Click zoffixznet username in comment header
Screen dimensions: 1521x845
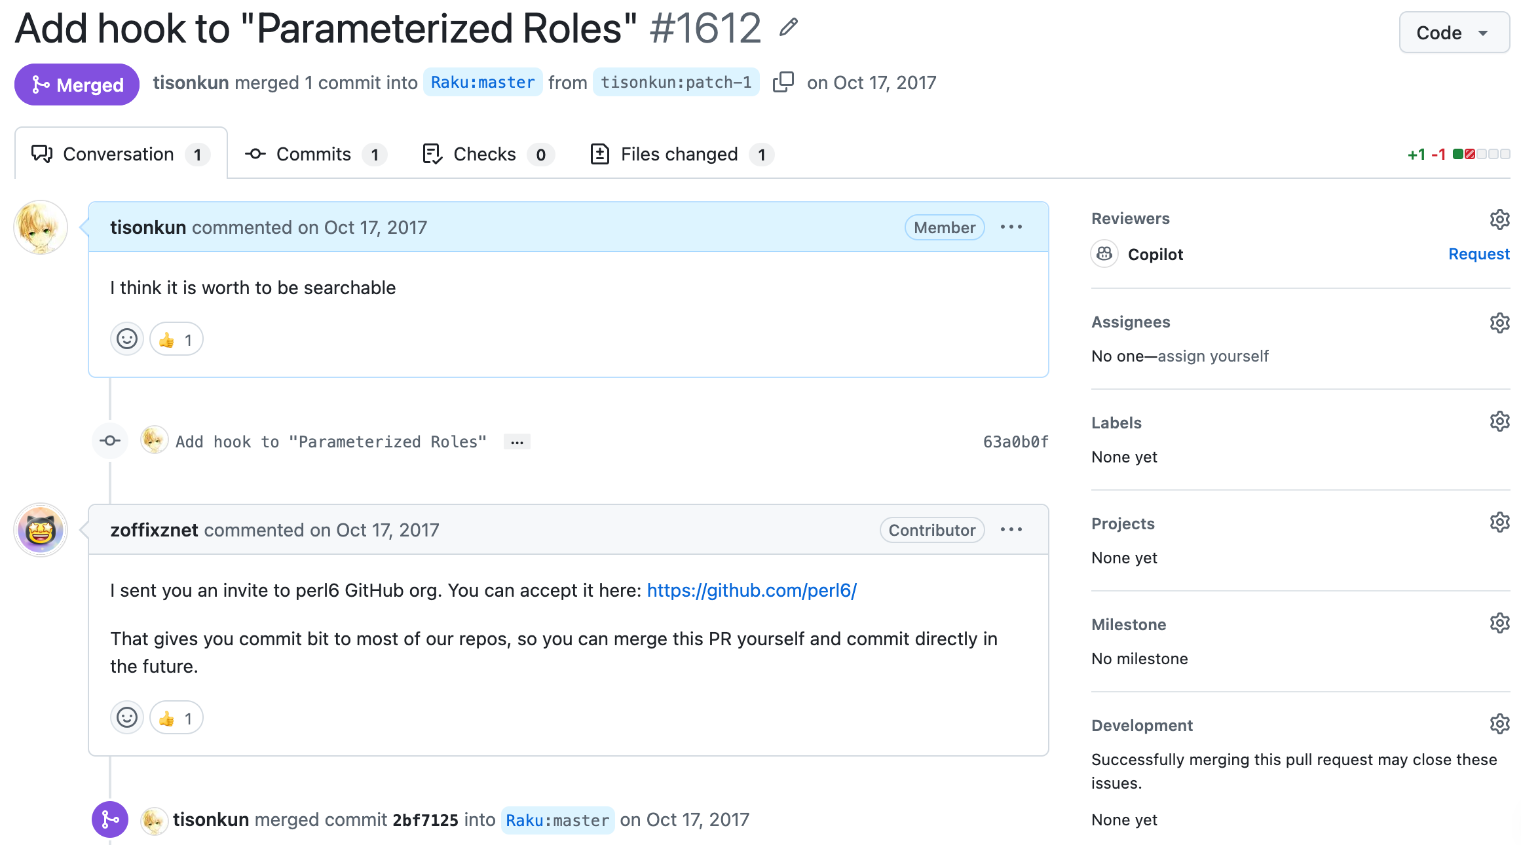point(154,530)
